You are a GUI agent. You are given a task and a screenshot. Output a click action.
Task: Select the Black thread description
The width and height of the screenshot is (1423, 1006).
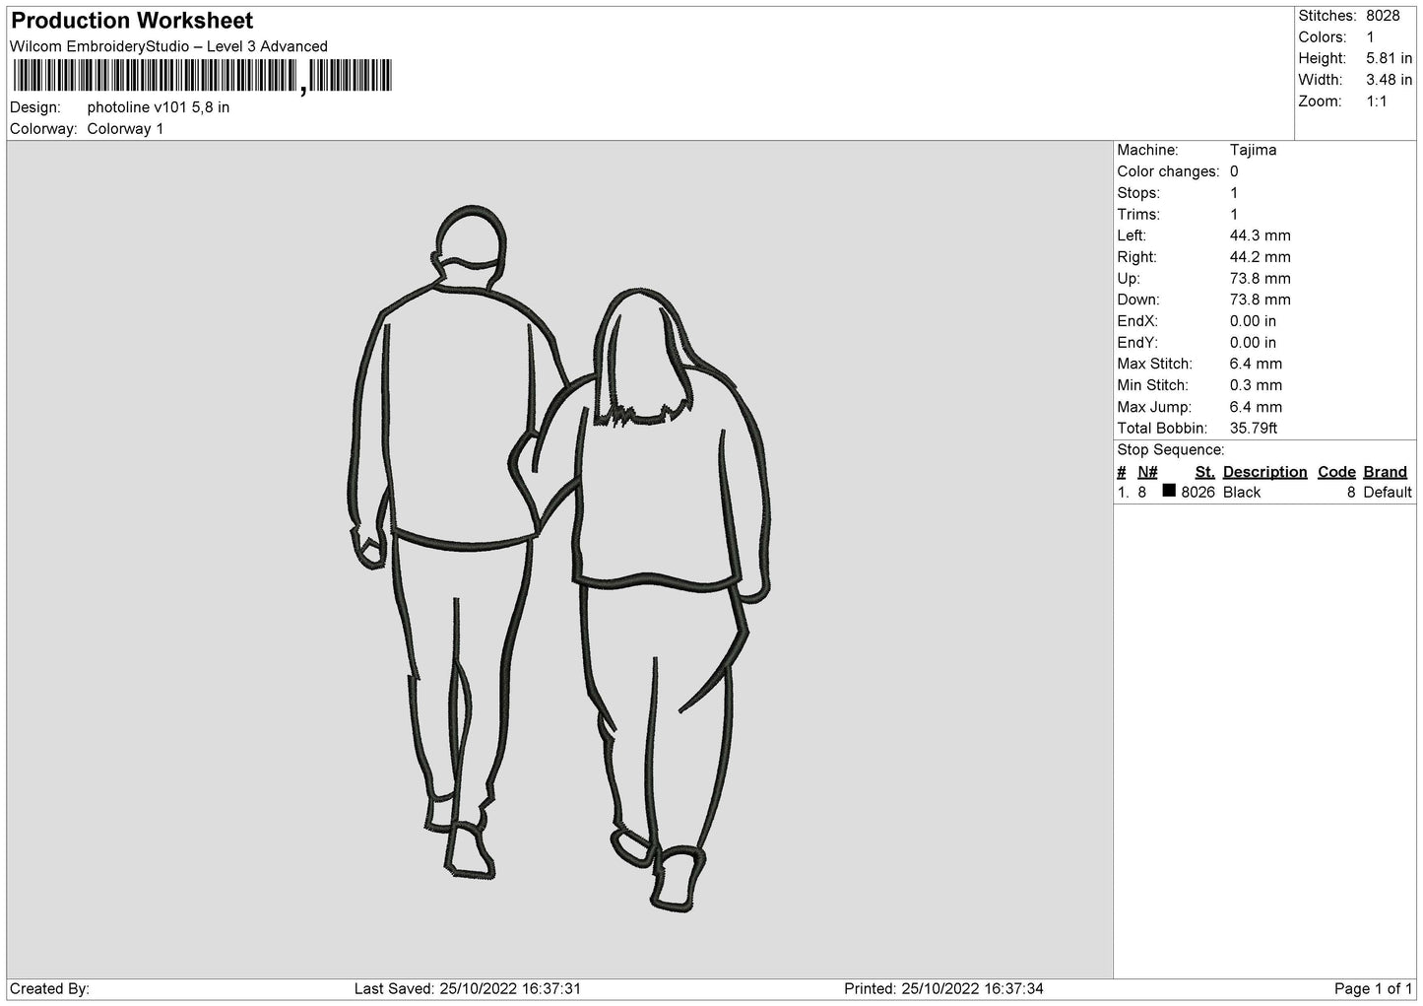pos(1242,493)
